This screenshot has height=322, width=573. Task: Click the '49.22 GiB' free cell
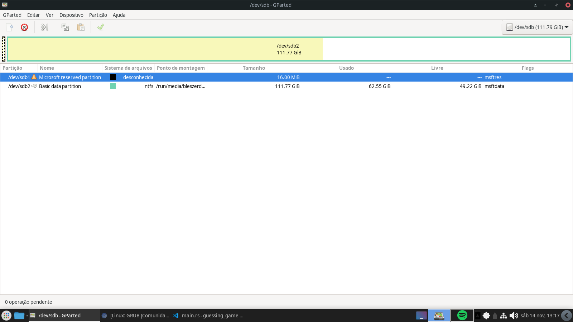coord(471,86)
